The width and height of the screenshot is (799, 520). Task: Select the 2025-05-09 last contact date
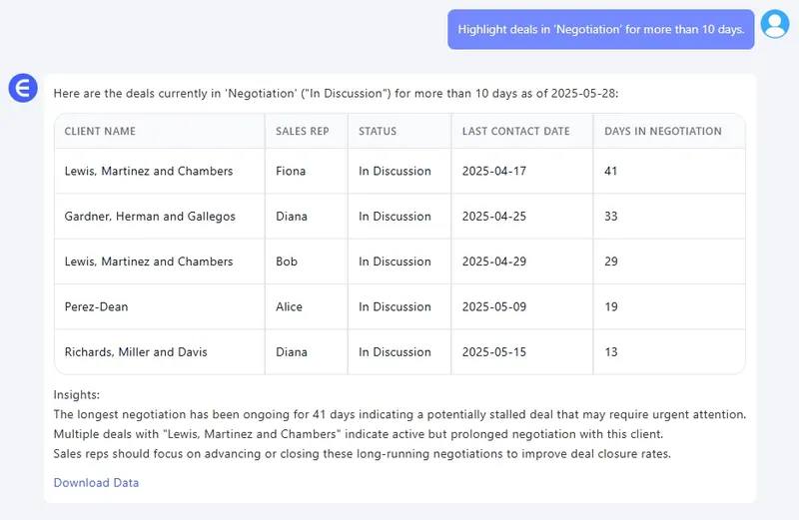[x=494, y=307]
